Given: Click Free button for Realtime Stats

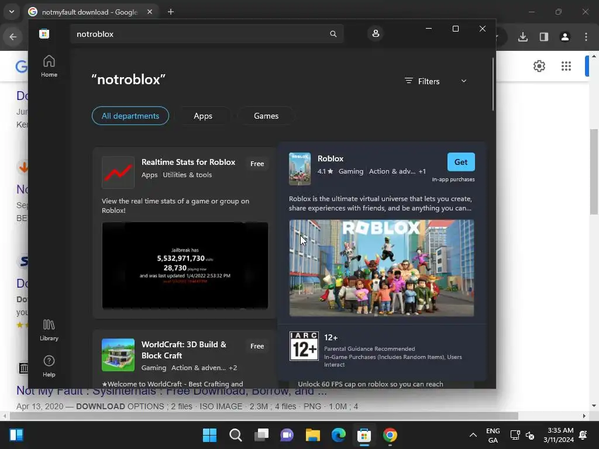Looking at the screenshot, I should point(257,164).
